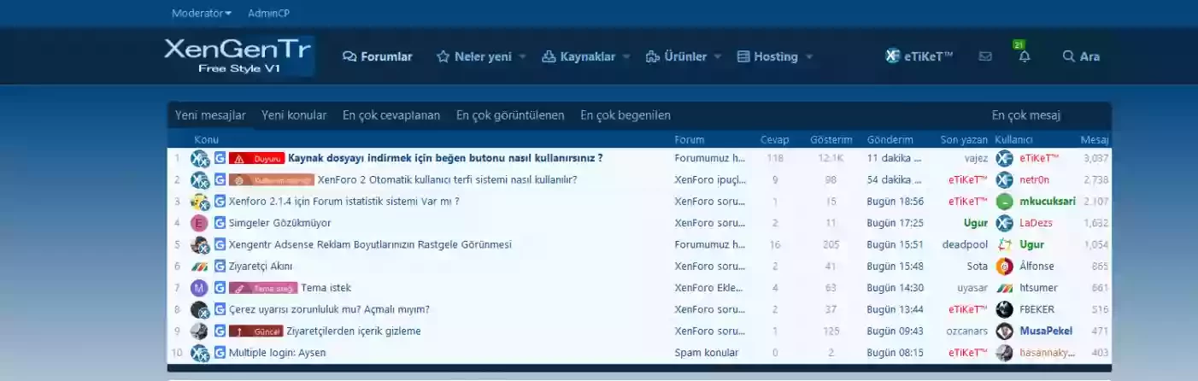Click avatar next to user LaDezs
This screenshot has width=1198, height=381.
[x=1005, y=223]
